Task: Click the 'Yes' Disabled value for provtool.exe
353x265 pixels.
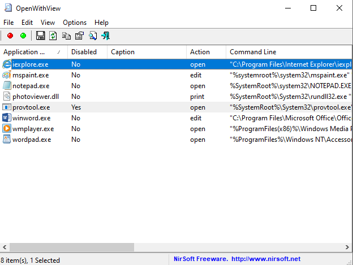Action: [76, 107]
